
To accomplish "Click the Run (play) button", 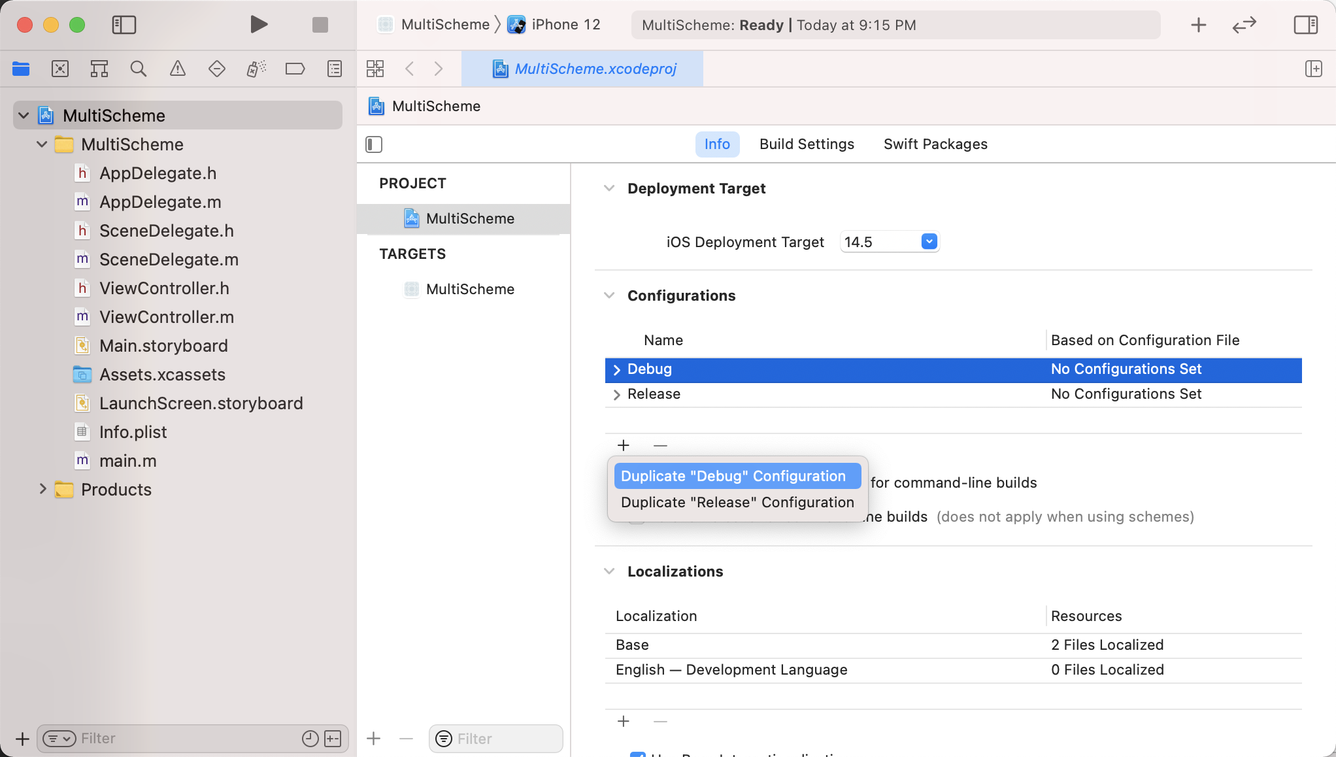I will tap(259, 25).
